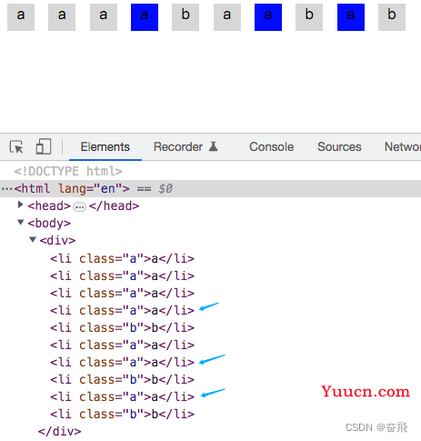Click the ellipsis badge inside head tag

click(x=80, y=206)
